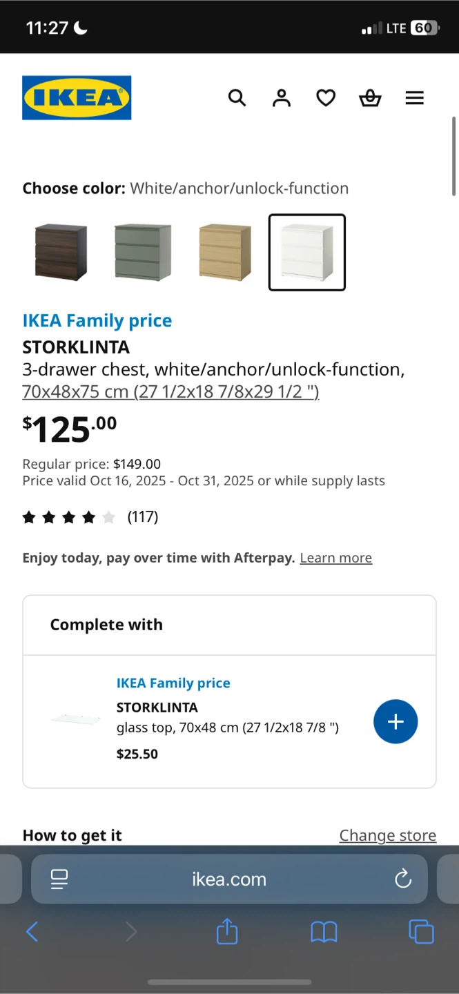Open Safari bookmarks book icon
The height and width of the screenshot is (994, 459).
[x=324, y=933]
